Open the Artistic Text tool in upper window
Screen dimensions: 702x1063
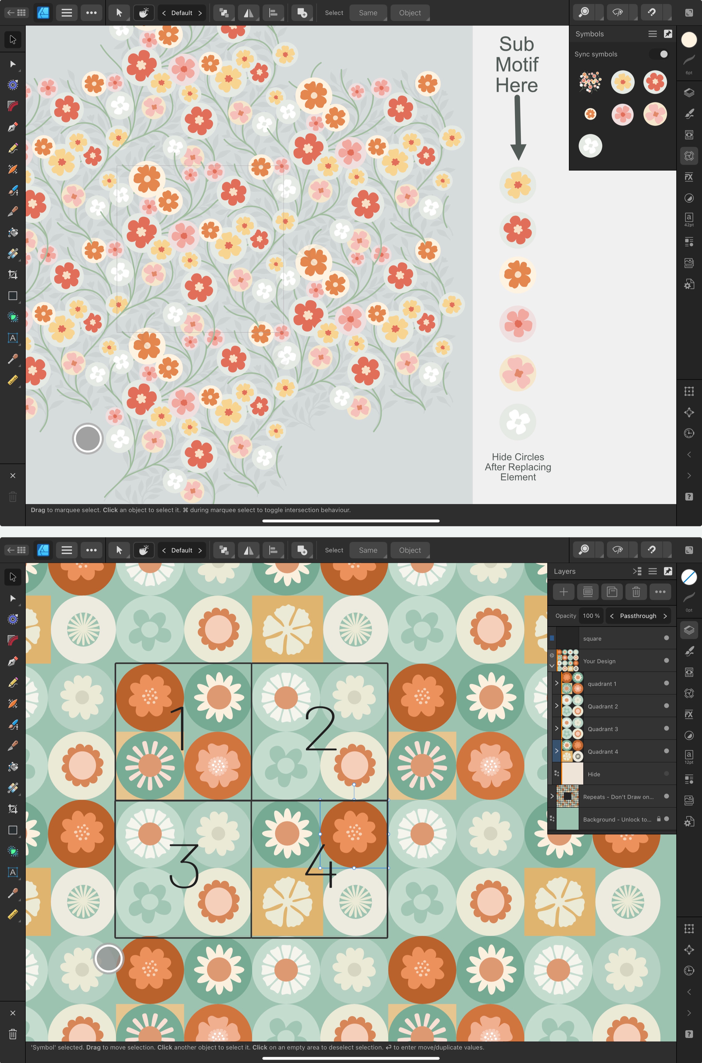(13, 338)
